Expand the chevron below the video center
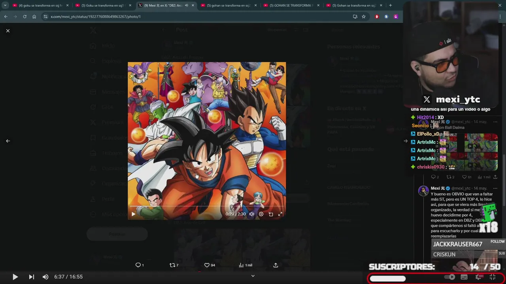 tap(253, 276)
